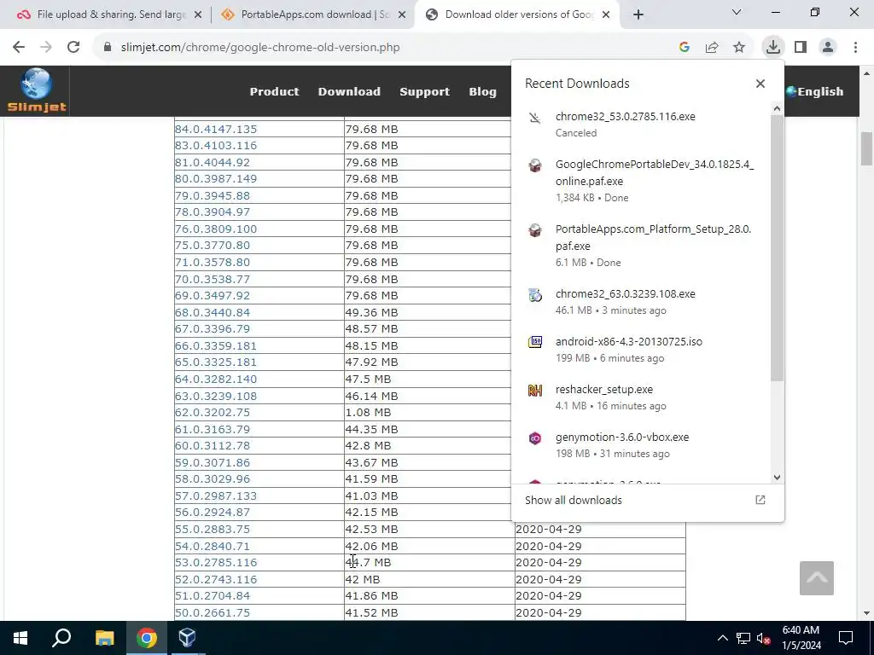The width and height of the screenshot is (874, 655).
Task: Download Chrome version 50.0.2661.75
Action: coord(212,612)
